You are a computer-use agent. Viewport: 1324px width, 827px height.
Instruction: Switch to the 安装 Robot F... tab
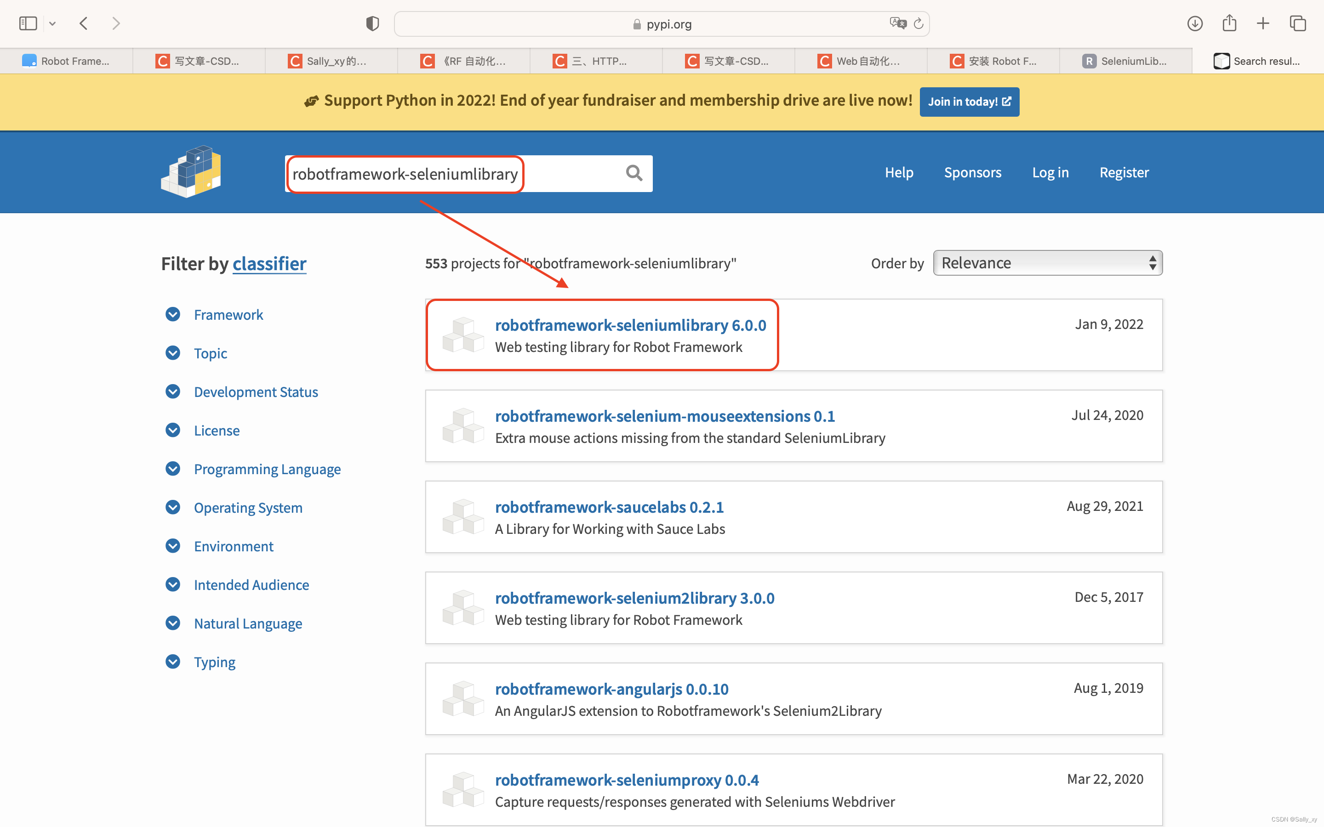tap(993, 61)
